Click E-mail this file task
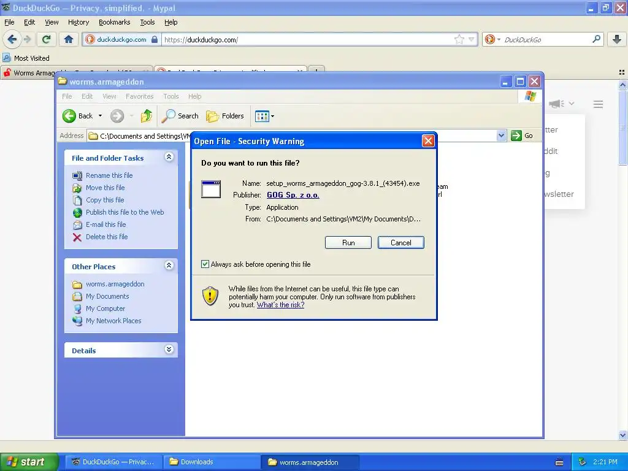Viewport: 628px width, 471px height. coord(105,224)
